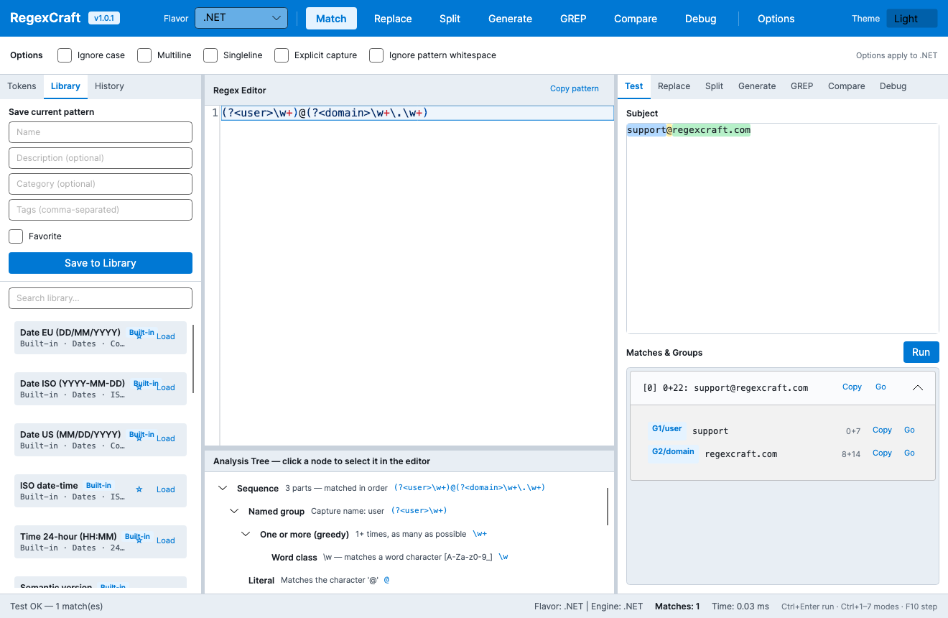Focus the Search library field
The image size is (948, 618).
(x=101, y=298)
